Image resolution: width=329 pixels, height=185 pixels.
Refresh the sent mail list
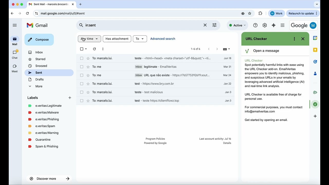(x=94, y=49)
